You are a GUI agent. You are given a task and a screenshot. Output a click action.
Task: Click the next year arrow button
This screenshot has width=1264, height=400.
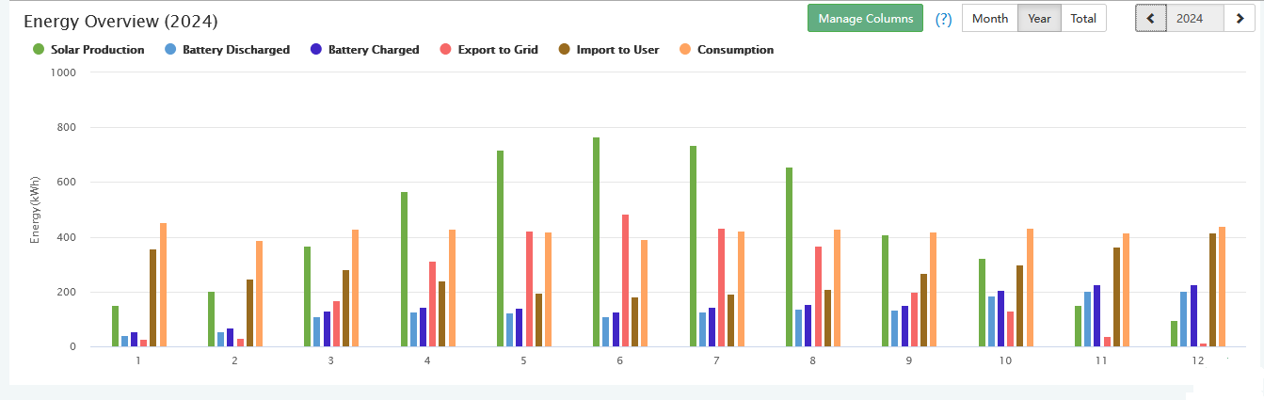click(x=1240, y=19)
